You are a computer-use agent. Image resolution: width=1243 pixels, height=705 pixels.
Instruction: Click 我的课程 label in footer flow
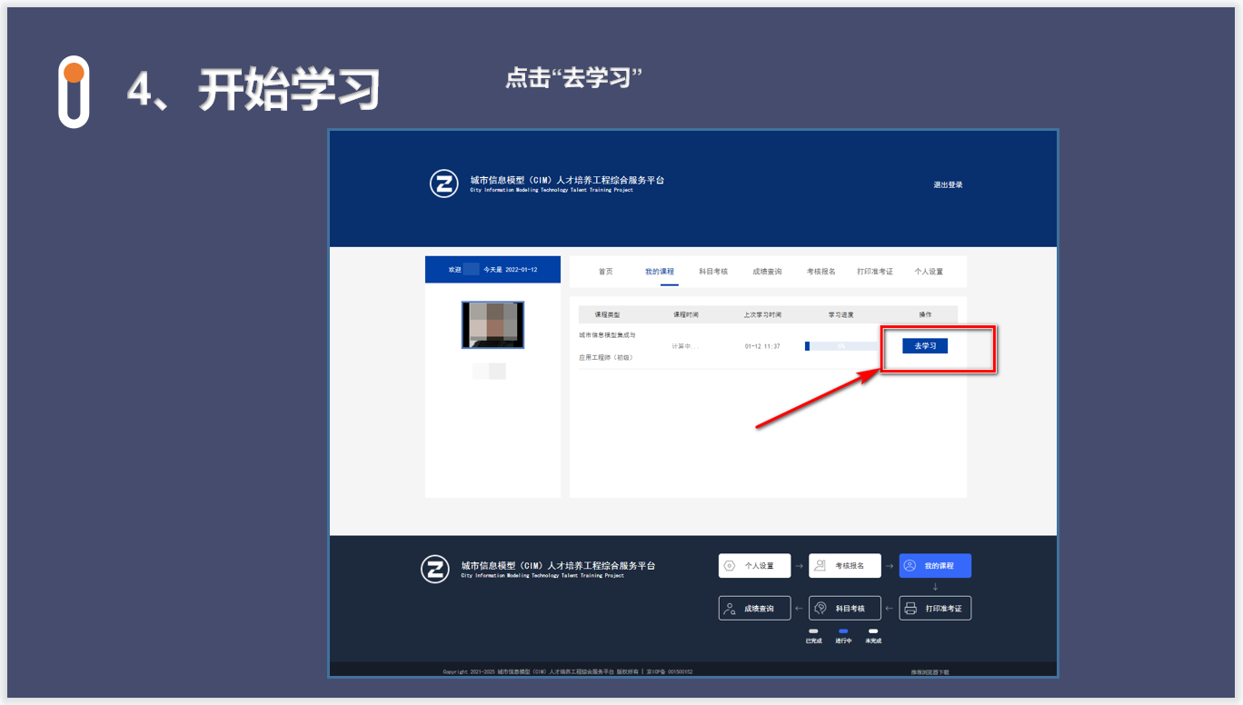[940, 566]
